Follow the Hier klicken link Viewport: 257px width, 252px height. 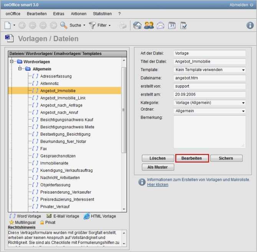click(158, 185)
